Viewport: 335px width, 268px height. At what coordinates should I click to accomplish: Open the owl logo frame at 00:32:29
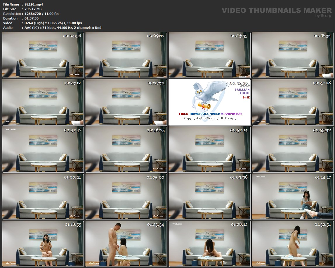tap(209, 102)
